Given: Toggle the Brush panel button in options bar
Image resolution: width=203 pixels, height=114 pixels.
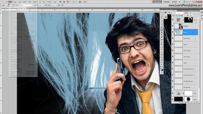Looking at the screenshot, I should [x=13, y=5].
